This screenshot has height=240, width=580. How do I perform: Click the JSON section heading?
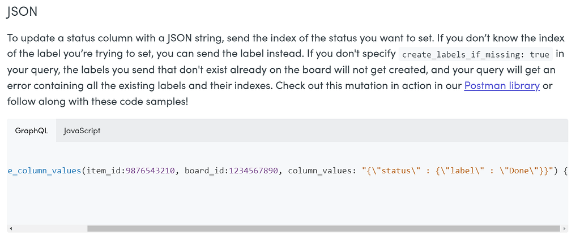22,11
